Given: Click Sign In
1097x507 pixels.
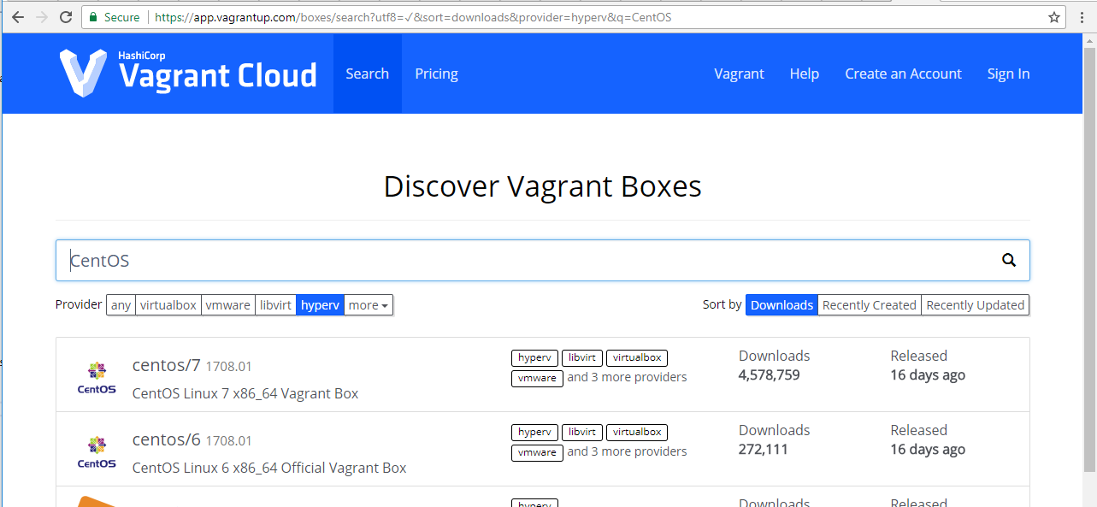Looking at the screenshot, I should (x=1008, y=74).
